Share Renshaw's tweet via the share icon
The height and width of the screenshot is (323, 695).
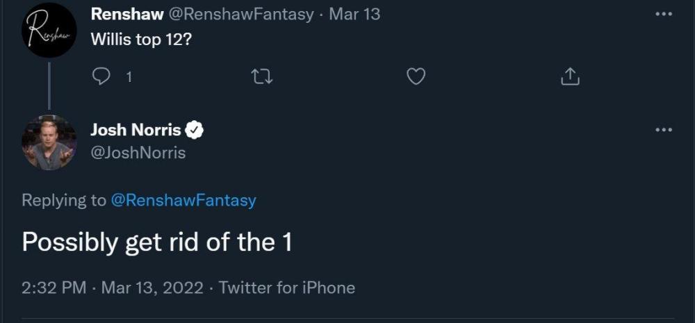coord(570,77)
